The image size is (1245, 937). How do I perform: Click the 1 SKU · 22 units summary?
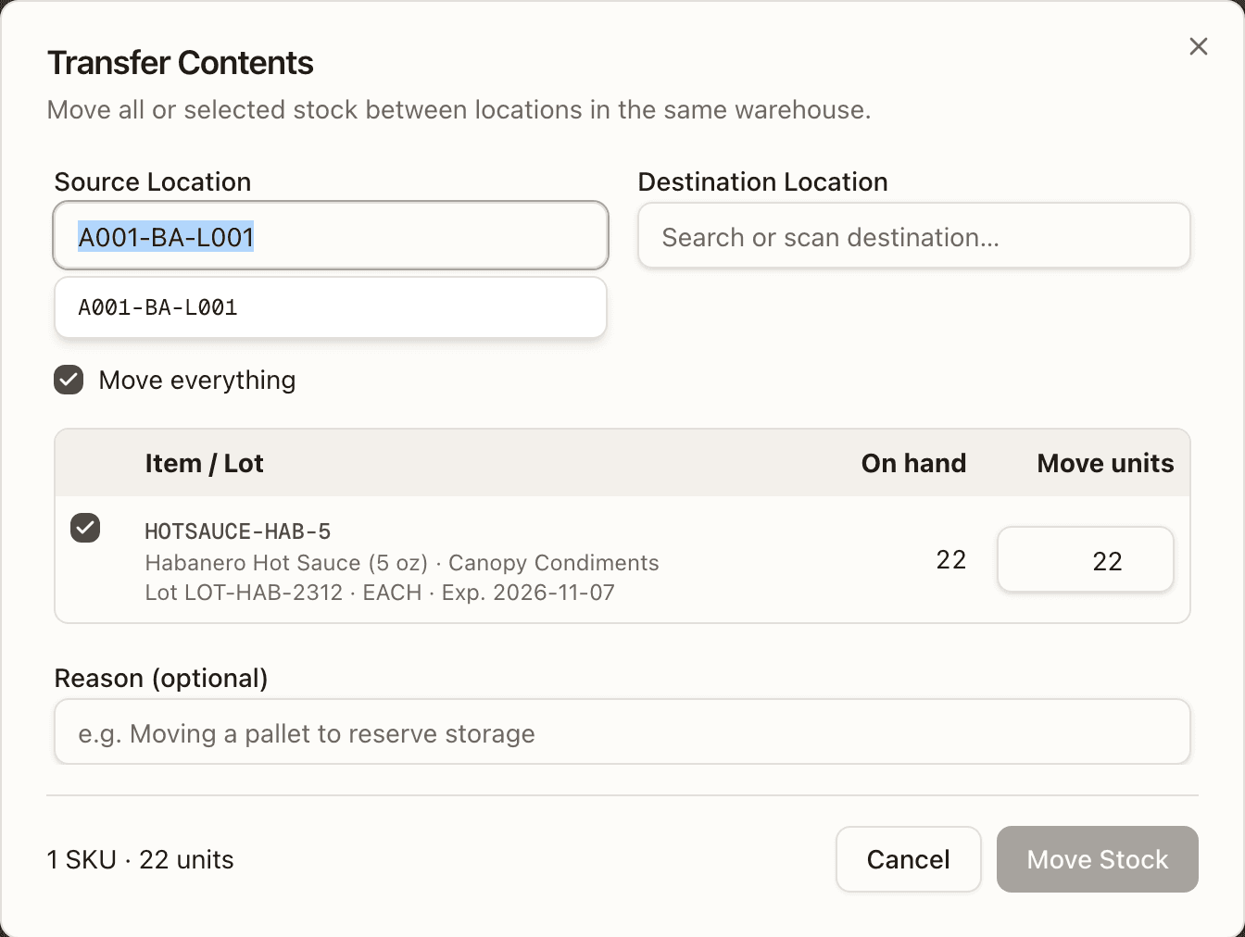click(x=140, y=860)
